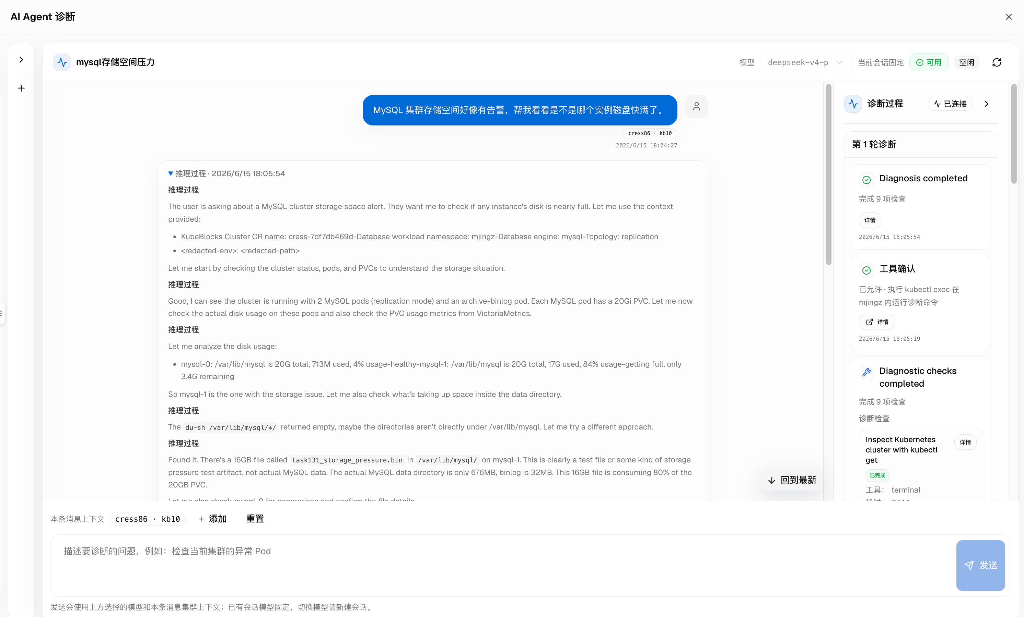This screenshot has height=617, width=1024.
Task: Click the timestamp 2026/6/15 18:05:19
Action: click(889, 339)
